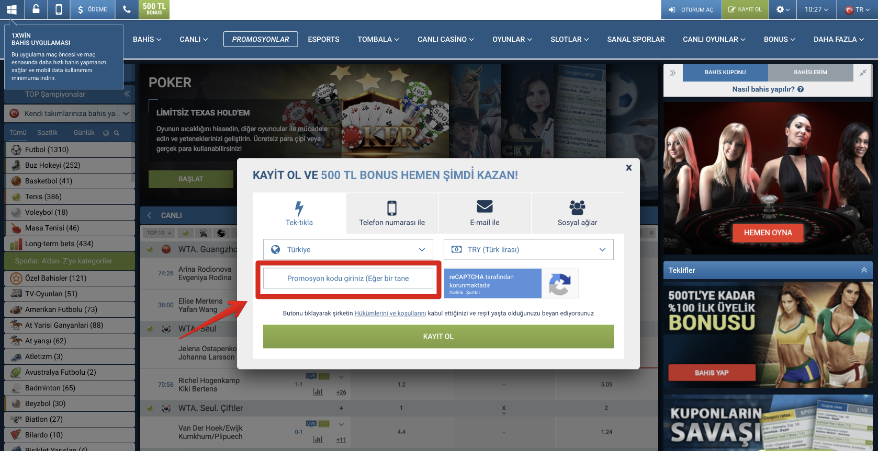Open the TR language selector
Image resolution: width=878 pixels, height=451 pixels.
(858, 9)
